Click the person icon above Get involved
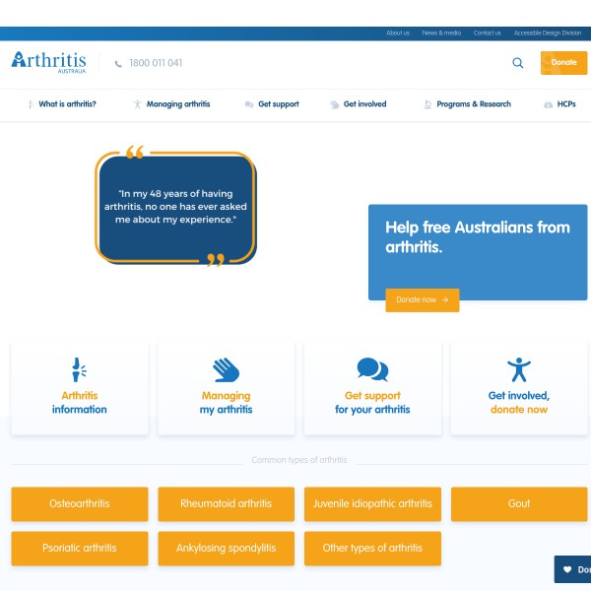Screen dimensions: 591x591 519,370
